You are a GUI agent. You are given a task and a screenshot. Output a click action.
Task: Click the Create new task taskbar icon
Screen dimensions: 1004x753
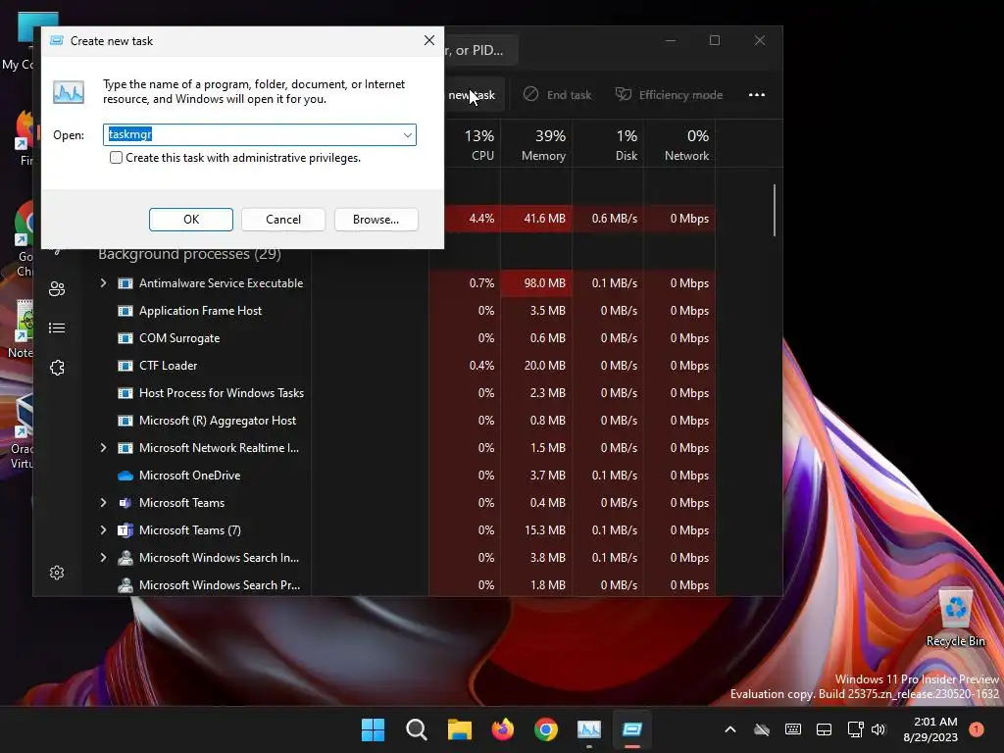(x=632, y=729)
